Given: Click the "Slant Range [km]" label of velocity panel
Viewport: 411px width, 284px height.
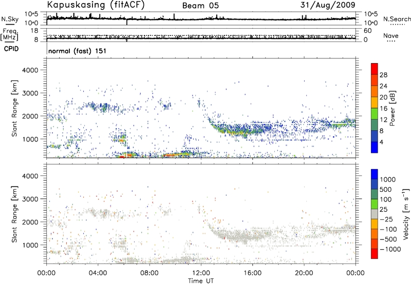Looking at the screenshot, I should (14, 214).
